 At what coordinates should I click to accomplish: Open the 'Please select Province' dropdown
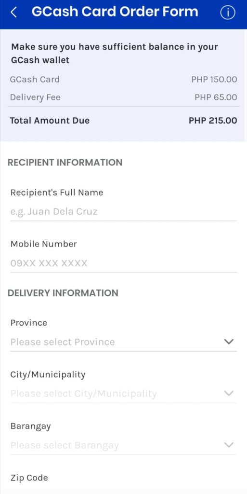[123, 342]
